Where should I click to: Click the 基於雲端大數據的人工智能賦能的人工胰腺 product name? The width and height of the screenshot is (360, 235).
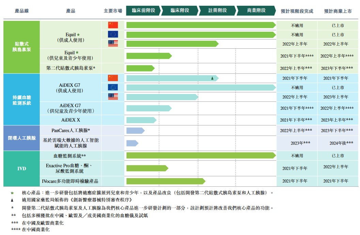71,143
